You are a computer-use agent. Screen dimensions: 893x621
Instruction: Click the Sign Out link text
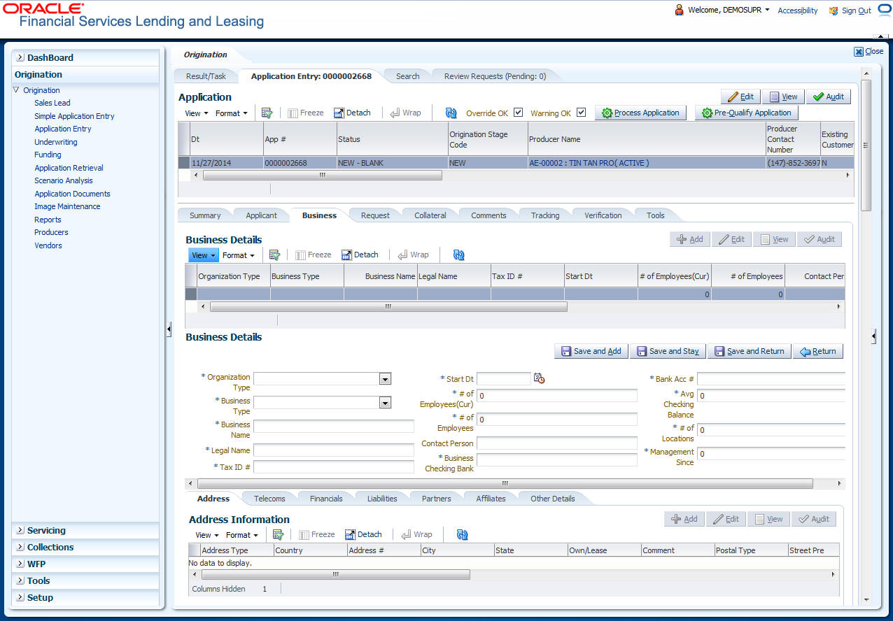(857, 10)
